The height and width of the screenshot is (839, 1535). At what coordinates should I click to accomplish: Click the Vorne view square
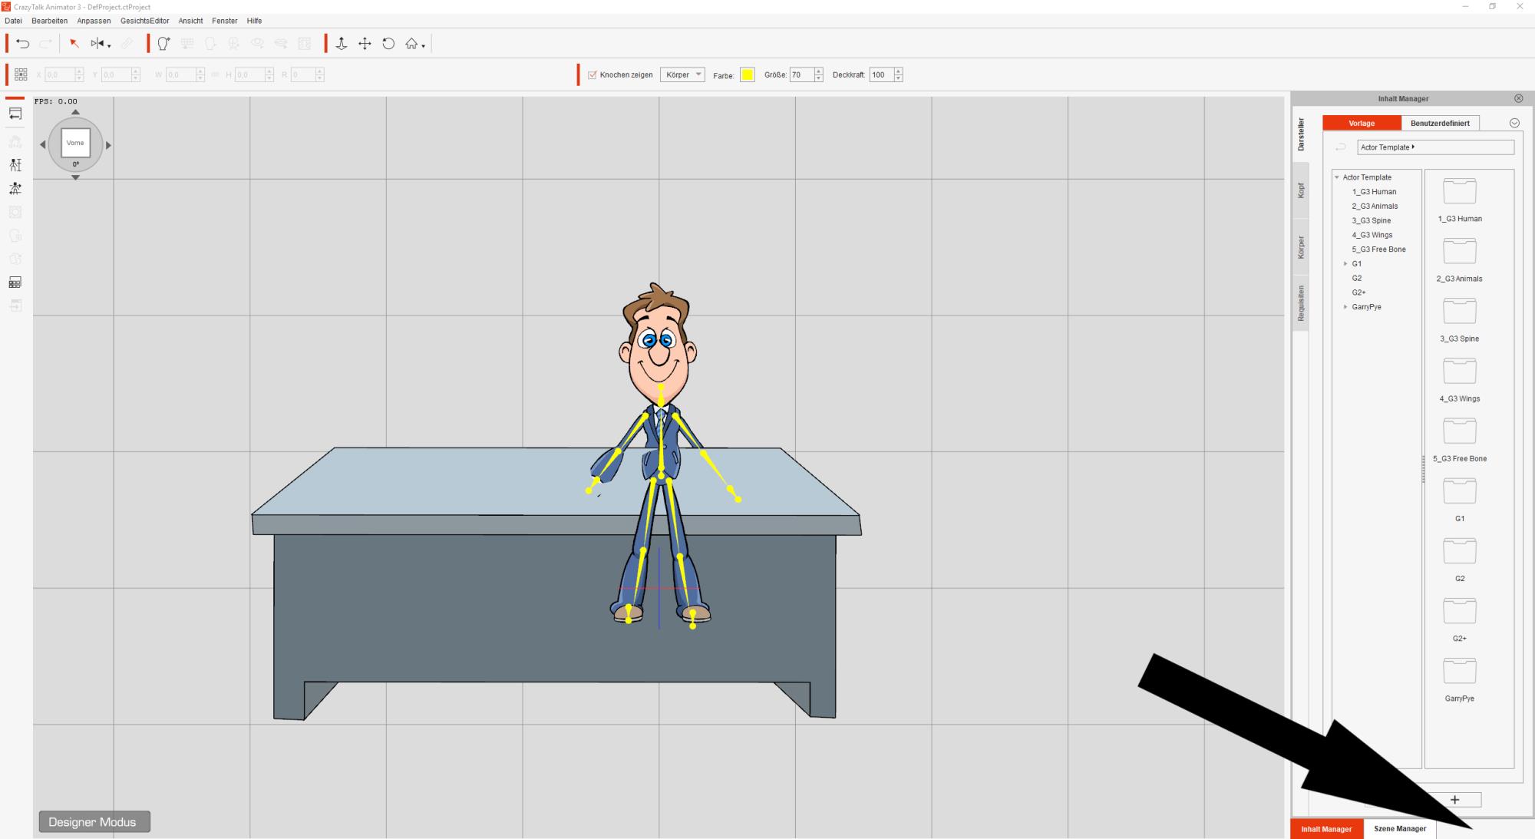click(75, 143)
